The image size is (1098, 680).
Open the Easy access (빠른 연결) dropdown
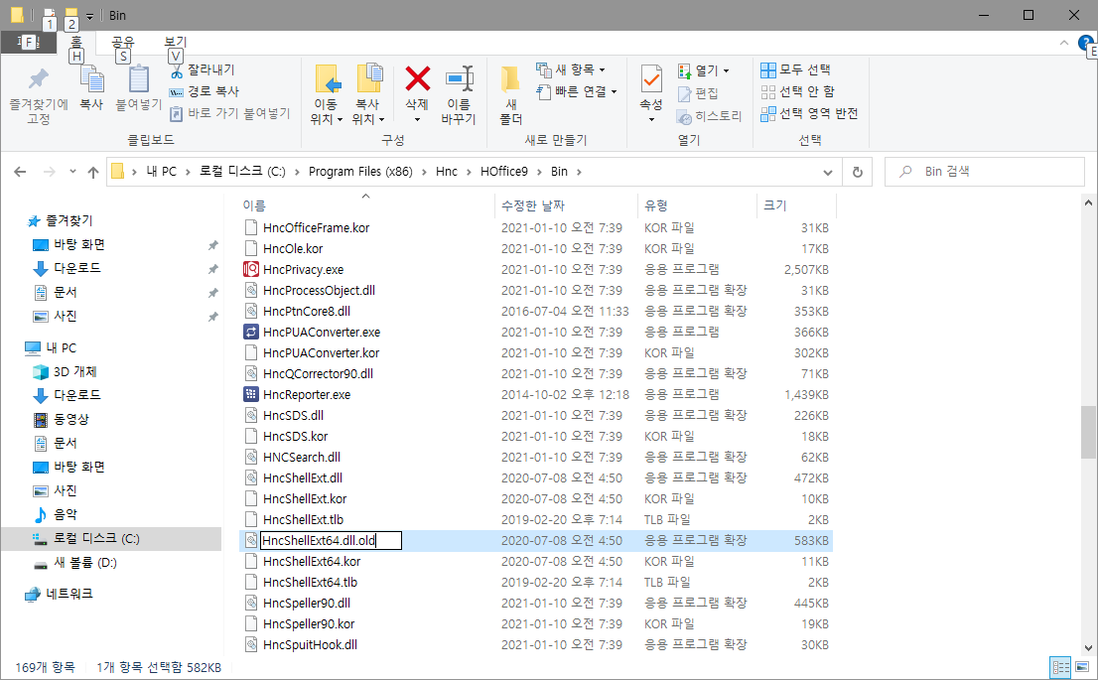pos(577,91)
